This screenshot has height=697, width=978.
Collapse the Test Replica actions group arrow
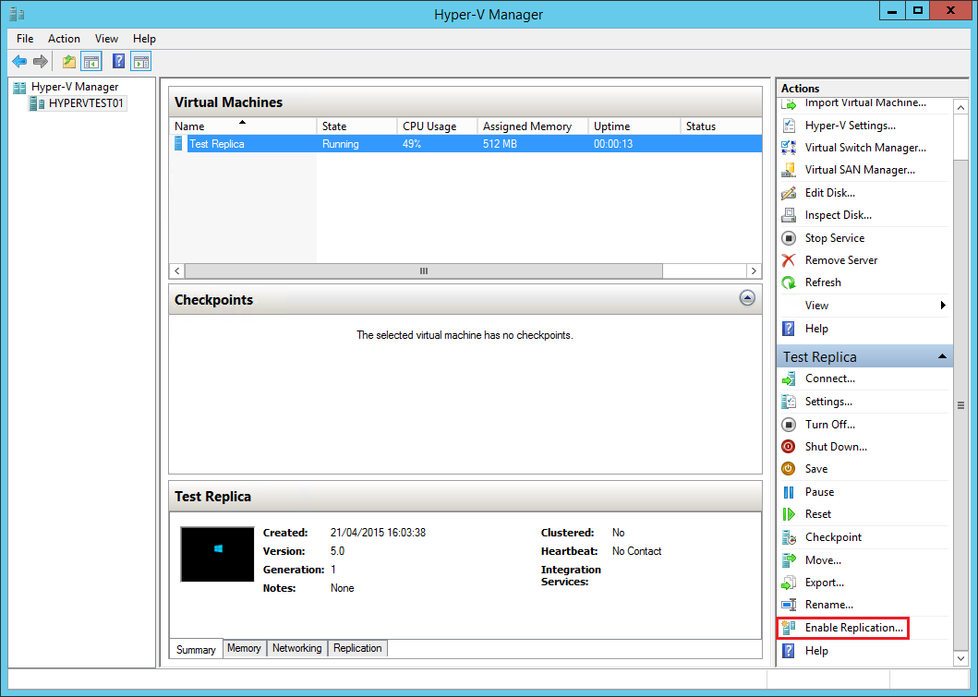(943, 356)
